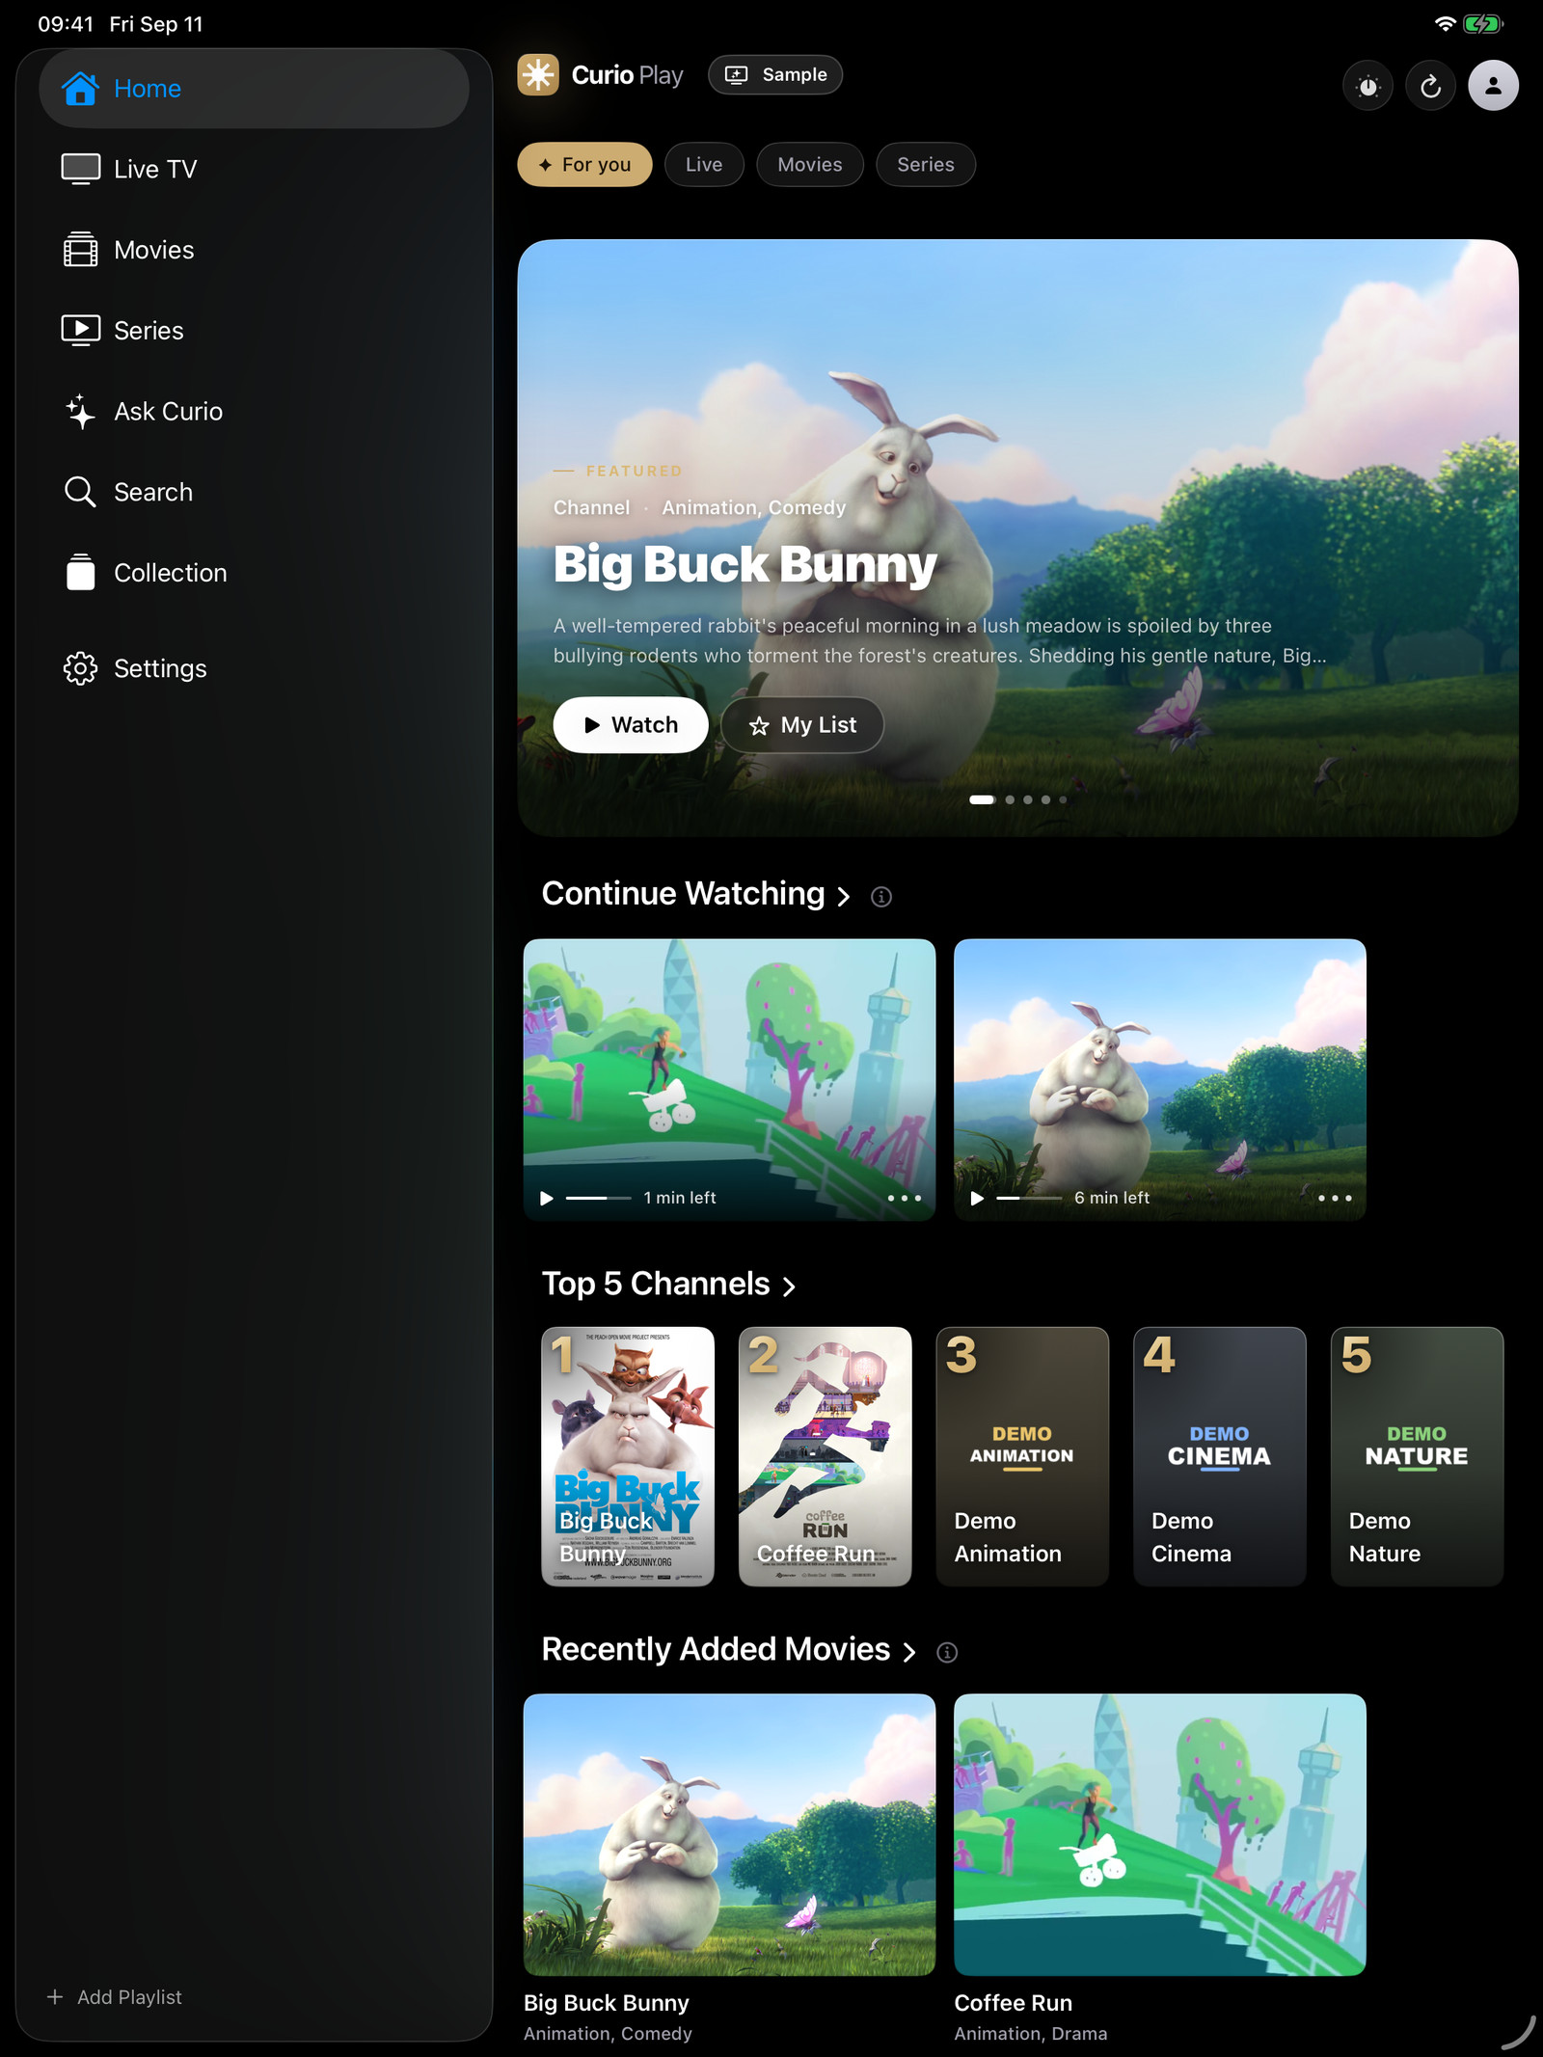Select the For you tab
1543x2057 pixels.
(x=584, y=165)
